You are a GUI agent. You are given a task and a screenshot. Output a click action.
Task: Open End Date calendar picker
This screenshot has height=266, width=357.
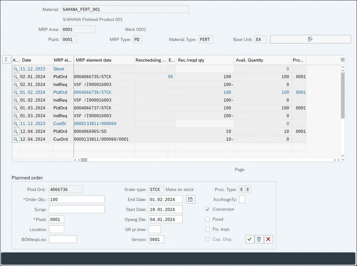[190, 199]
